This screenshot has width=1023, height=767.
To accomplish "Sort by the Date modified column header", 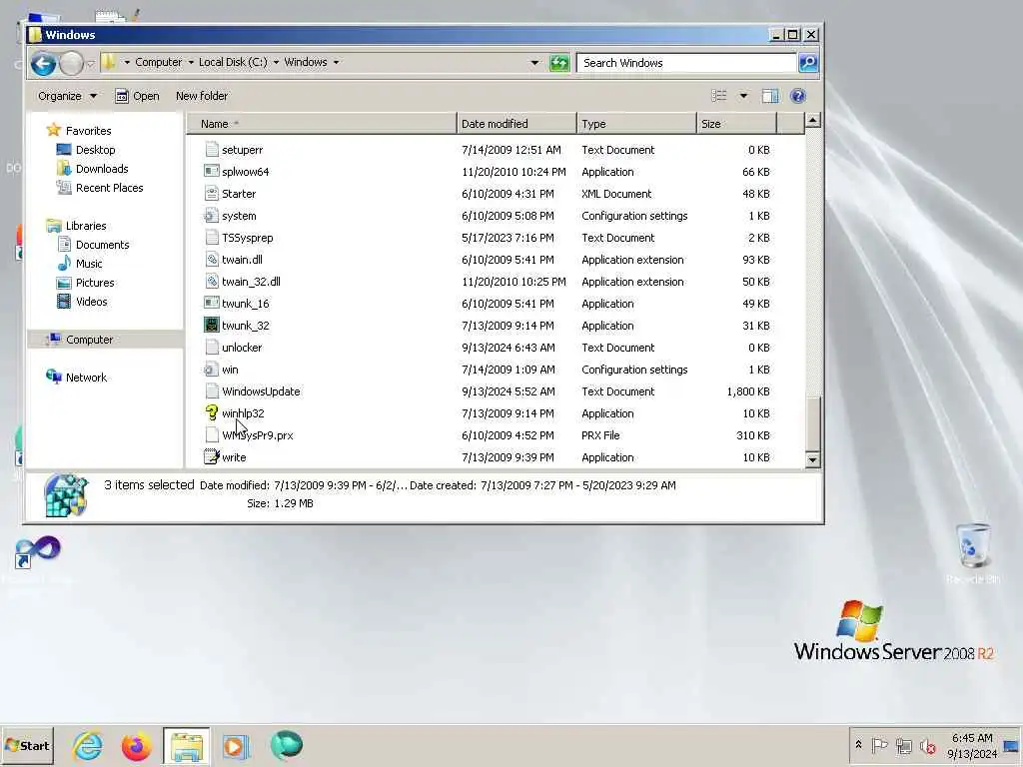I will 516,123.
